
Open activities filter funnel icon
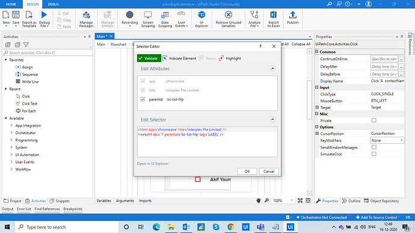coord(26,45)
